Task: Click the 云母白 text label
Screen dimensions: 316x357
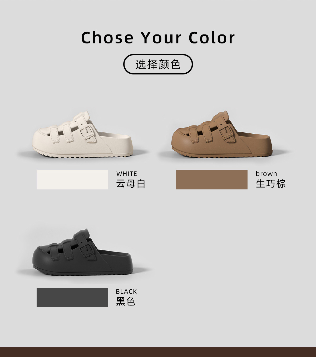Action: (131, 184)
